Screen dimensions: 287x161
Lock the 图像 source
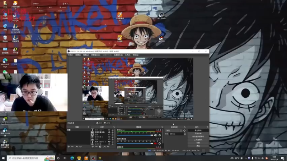pos(113,135)
